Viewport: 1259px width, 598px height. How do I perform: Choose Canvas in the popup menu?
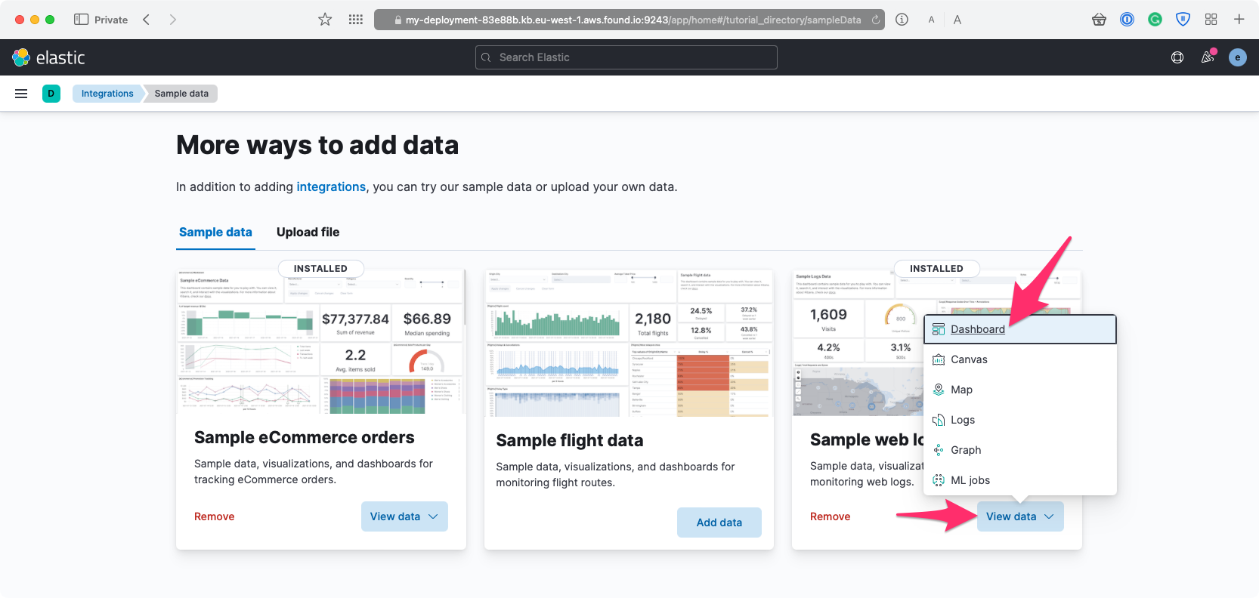click(x=968, y=359)
